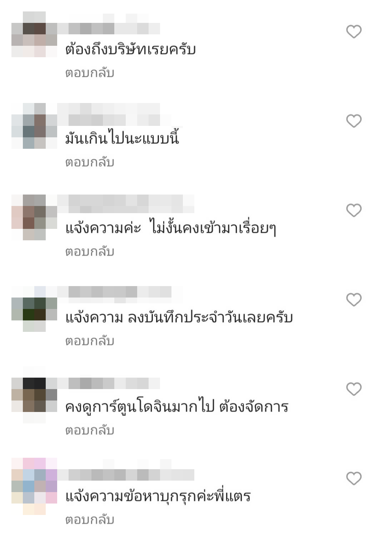Open avatar beside "ลงบันทึกประจำวัน" comment

tap(34, 309)
